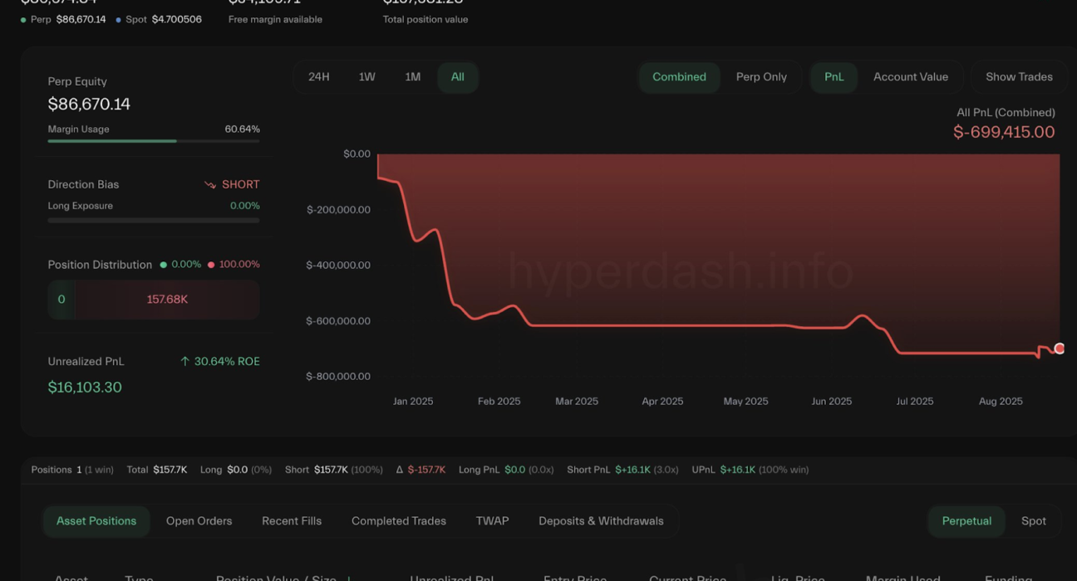
Task: Select the Perpetual market toggle
Action: (x=966, y=521)
